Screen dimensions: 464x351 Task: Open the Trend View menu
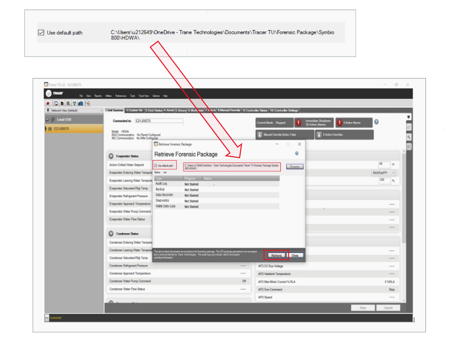[144, 96]
